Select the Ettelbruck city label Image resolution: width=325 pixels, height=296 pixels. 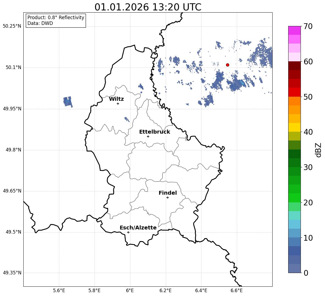155,132
